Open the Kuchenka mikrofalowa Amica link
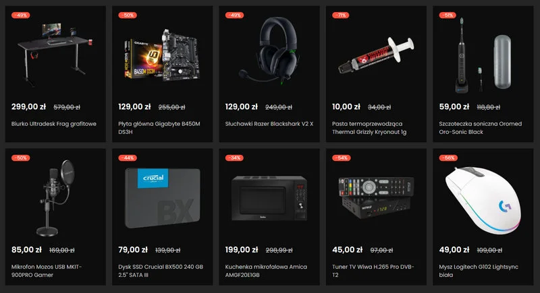540x293 pixels. coord(266,271)
